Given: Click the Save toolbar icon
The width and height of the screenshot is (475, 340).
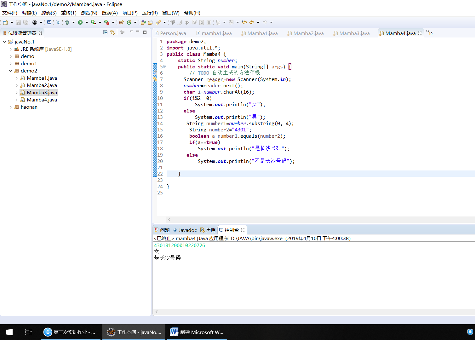Looking at the screenshot, I should coord(18,22).
